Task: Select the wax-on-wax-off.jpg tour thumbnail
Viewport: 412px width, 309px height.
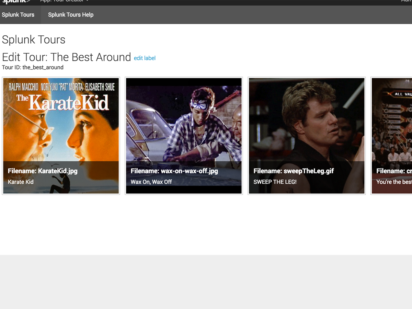Action: coord(184,136)
